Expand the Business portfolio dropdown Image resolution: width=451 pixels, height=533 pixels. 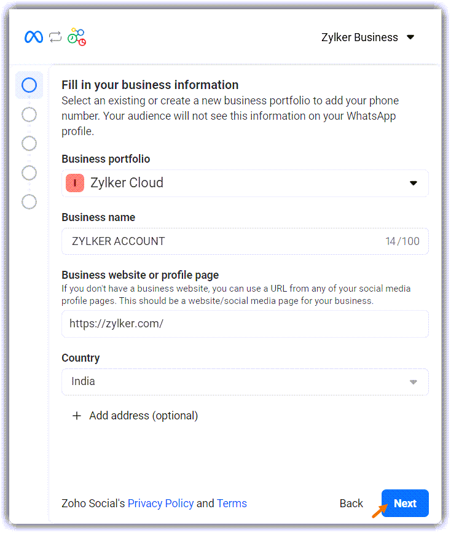(414, 183)
